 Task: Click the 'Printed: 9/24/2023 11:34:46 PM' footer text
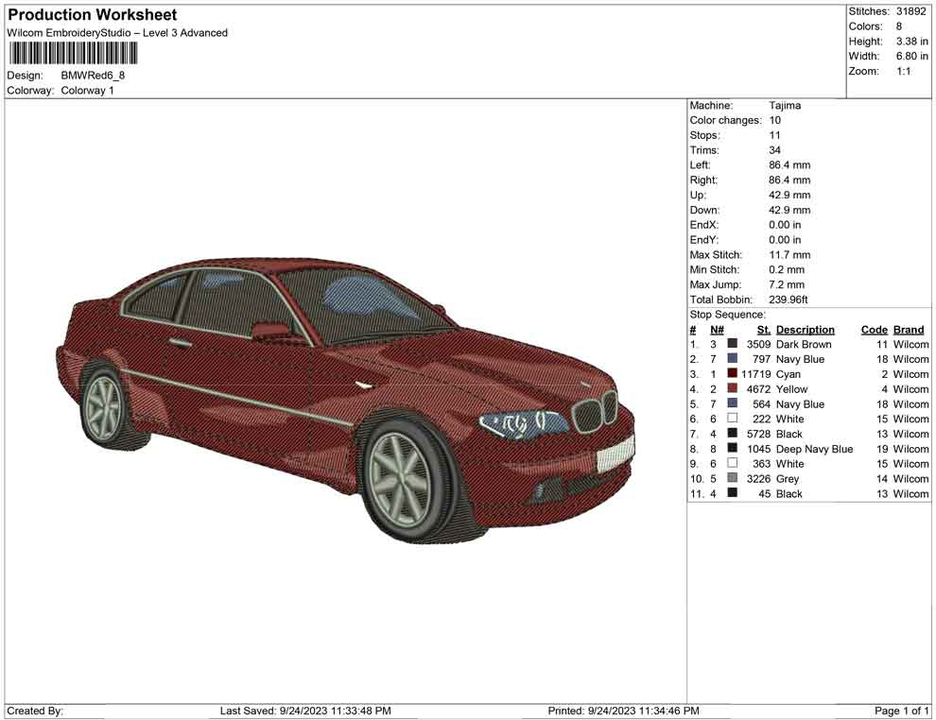click(x=623, y=711)
